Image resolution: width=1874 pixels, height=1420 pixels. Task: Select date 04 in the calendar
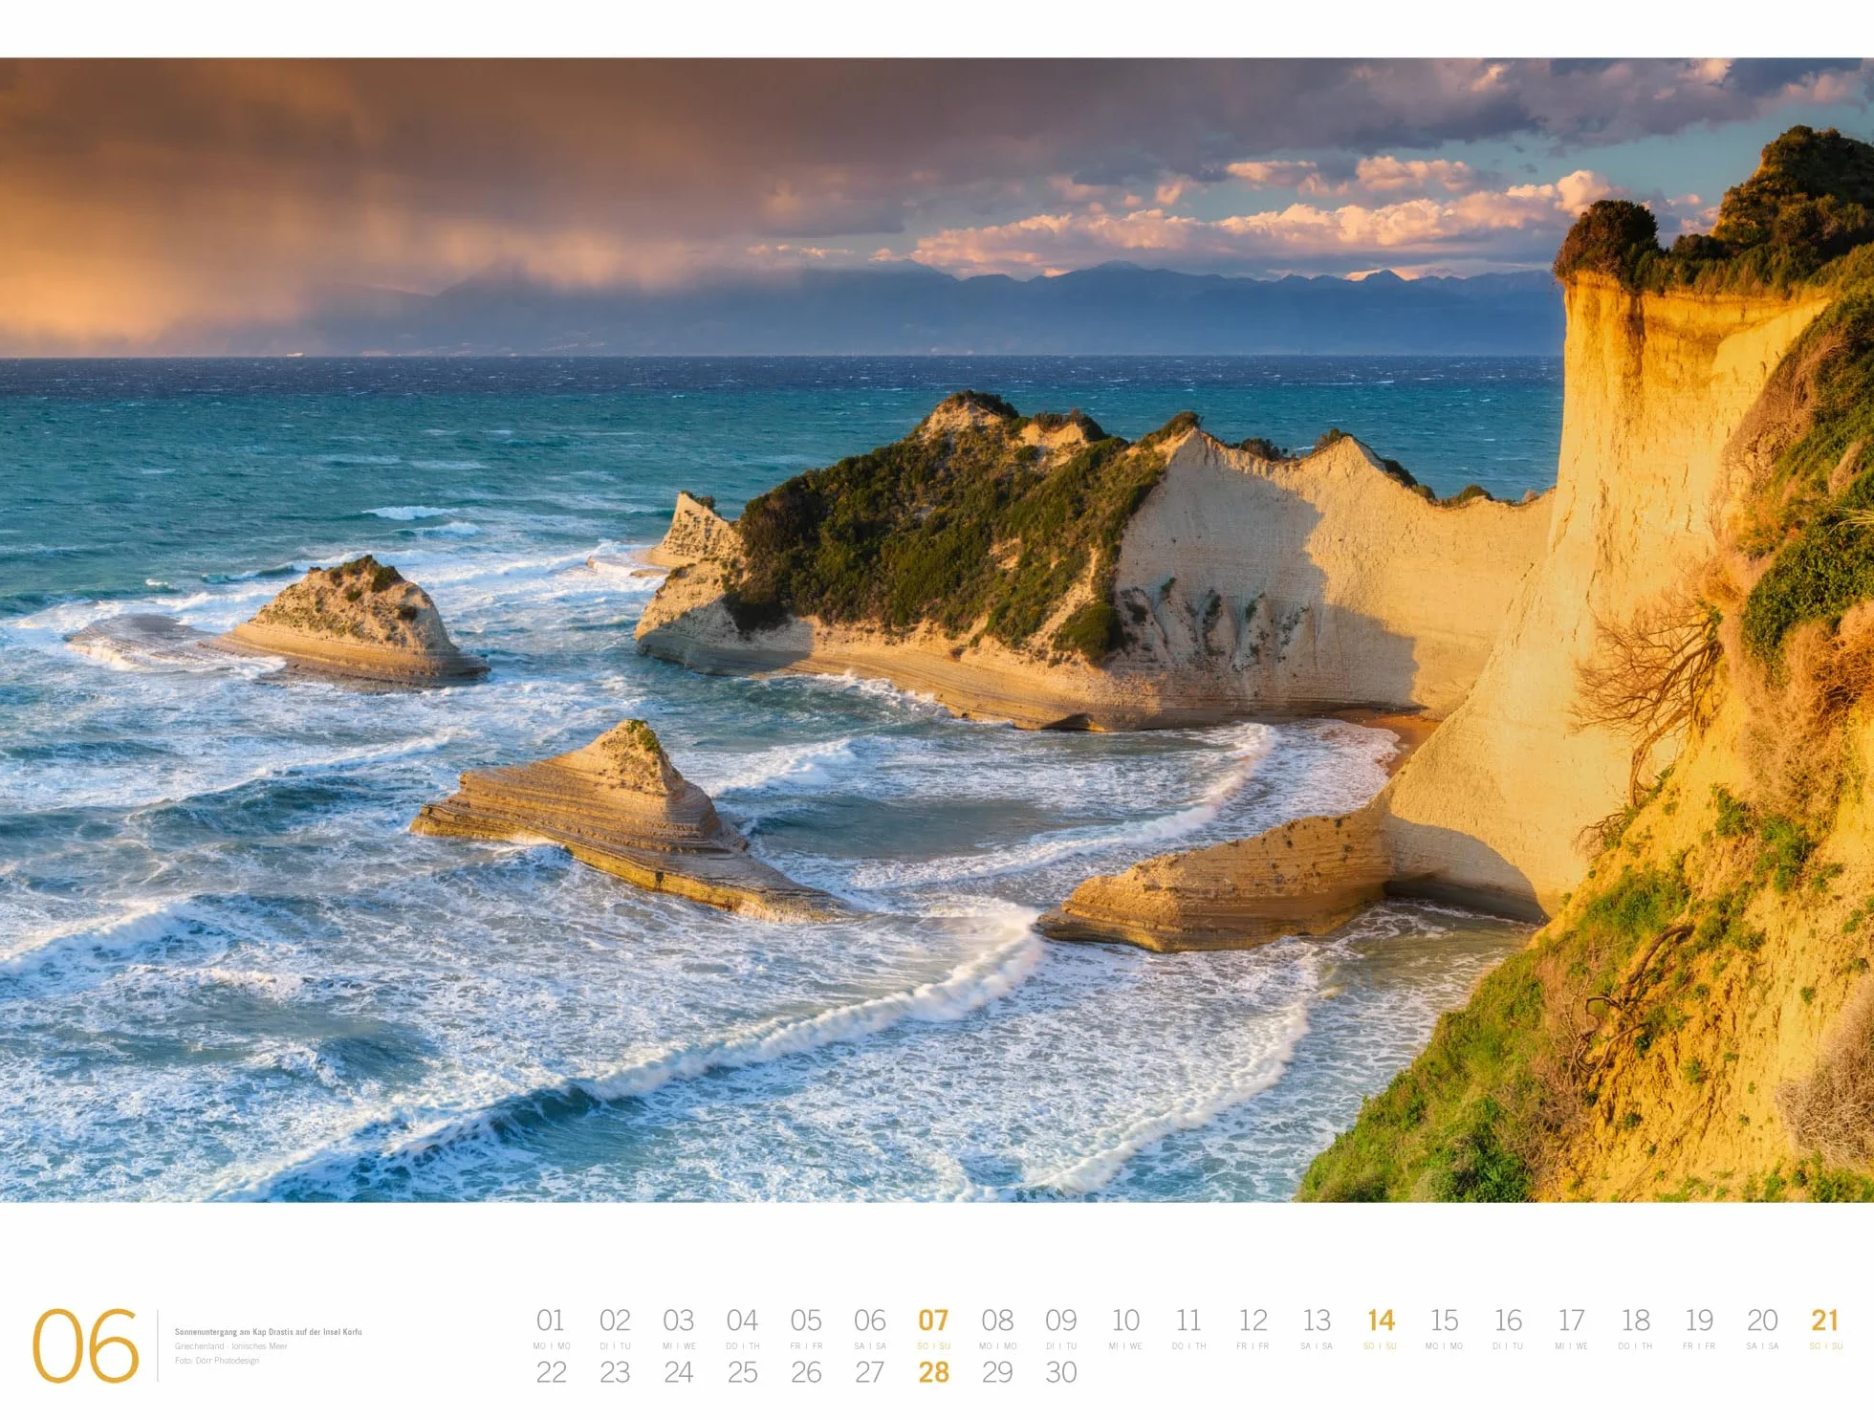click(x=742, y=1321)
